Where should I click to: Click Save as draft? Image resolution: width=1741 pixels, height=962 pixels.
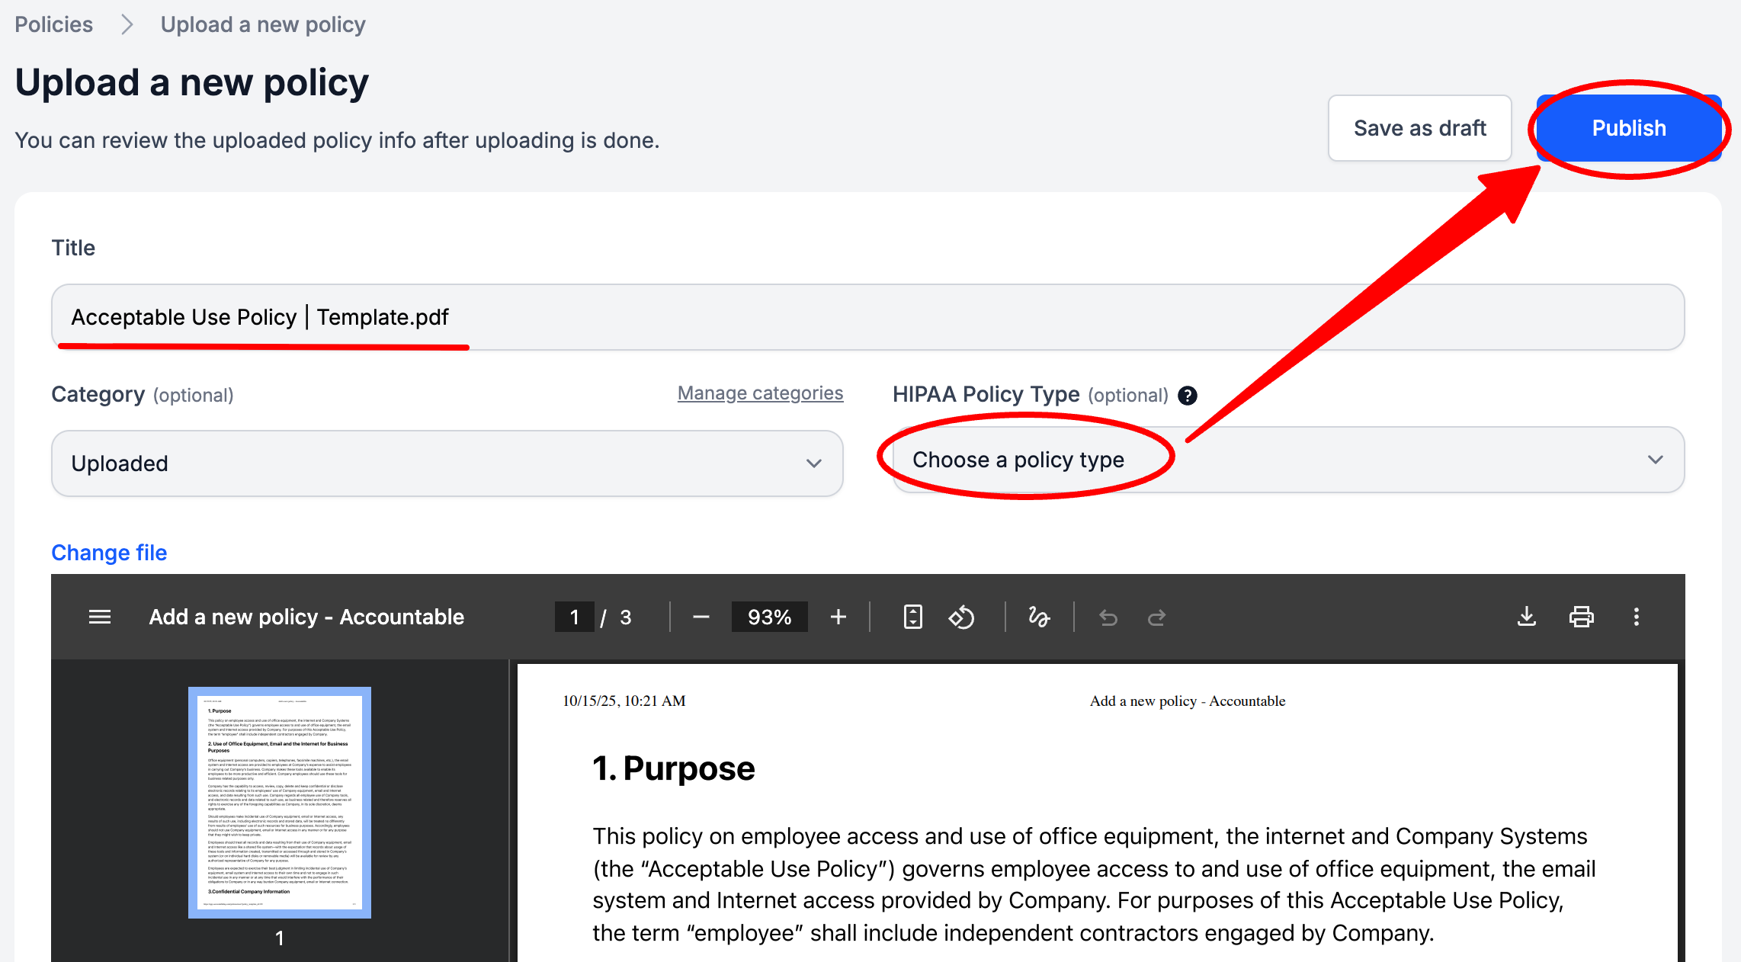click(x=1419, y=128)
